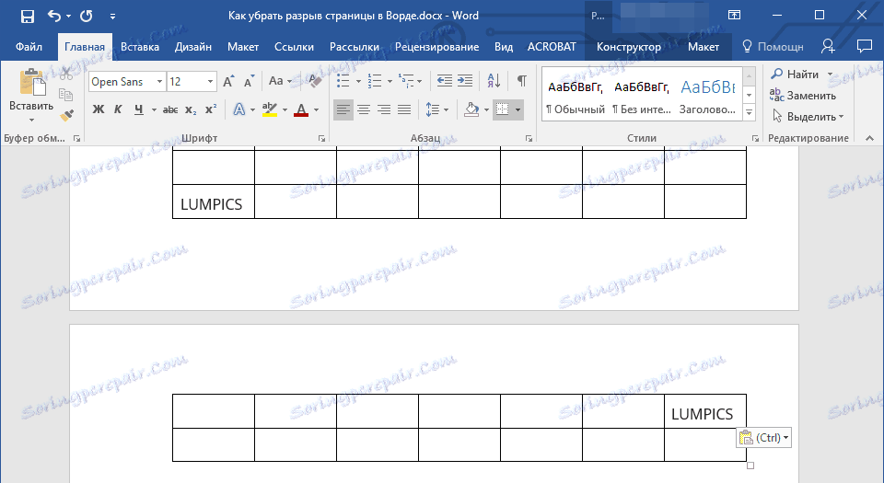
Task: Expand the styles gallery More arrow
Action: [x=750, y=113]
